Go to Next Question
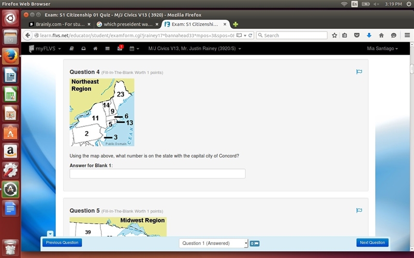 (372, 243)
